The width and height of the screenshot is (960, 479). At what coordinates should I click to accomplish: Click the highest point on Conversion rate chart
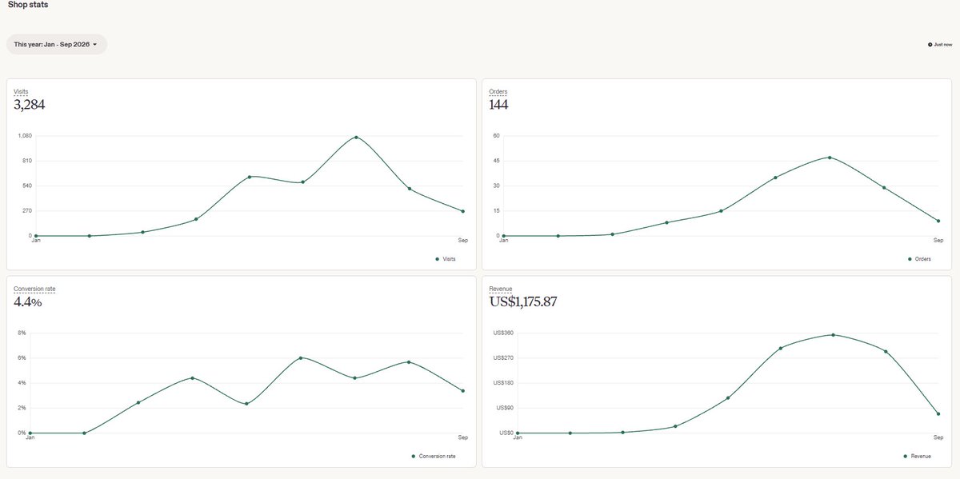[301, 357]
